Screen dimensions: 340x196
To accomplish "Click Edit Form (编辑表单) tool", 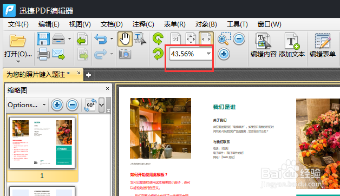I will tap(323, 45).
